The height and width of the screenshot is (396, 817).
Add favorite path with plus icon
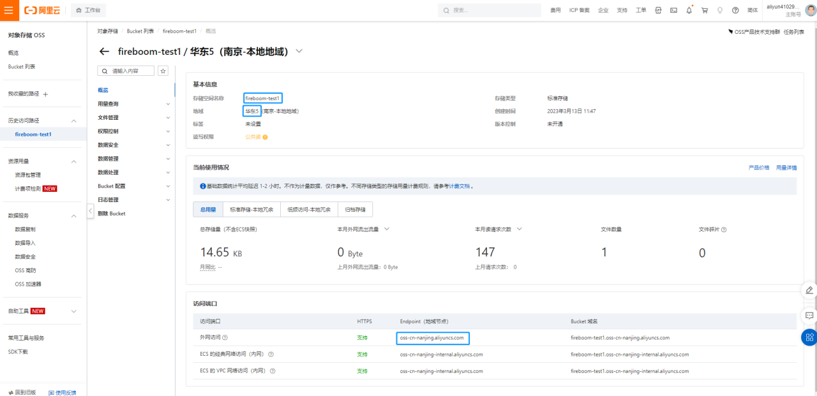(x=45, y=94)
